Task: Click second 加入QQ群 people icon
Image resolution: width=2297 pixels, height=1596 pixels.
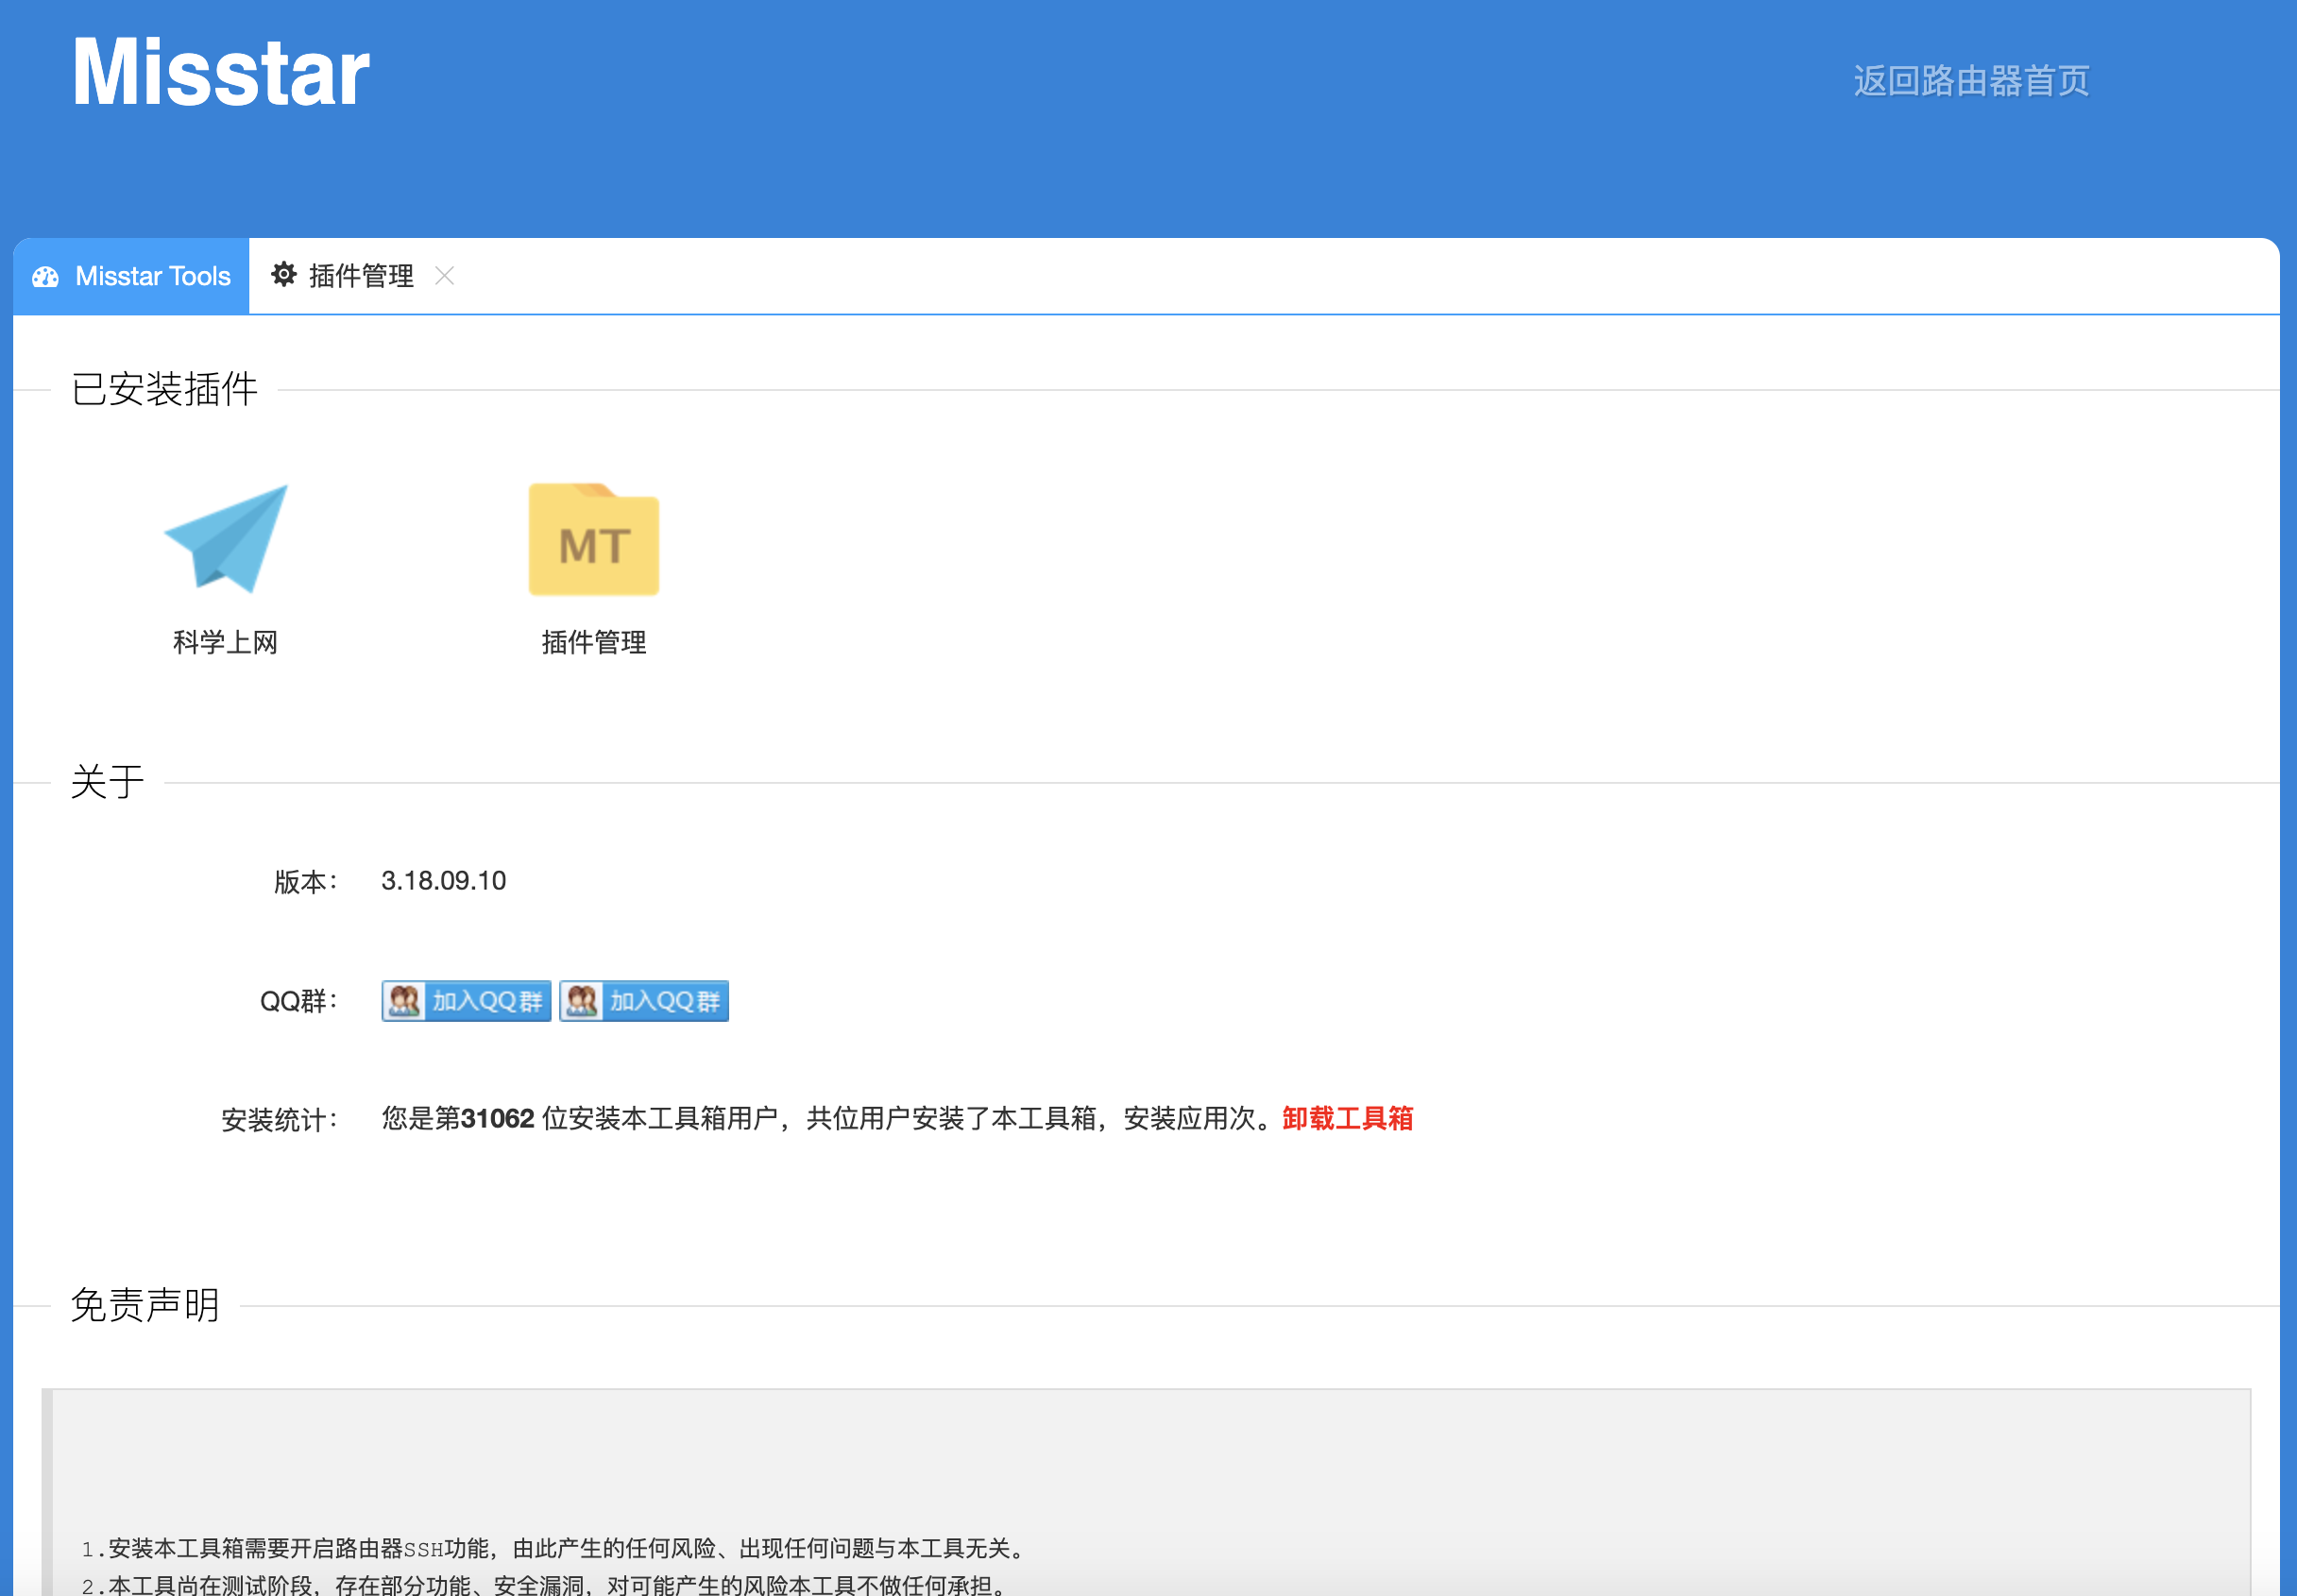Action: click(582, 1001)
